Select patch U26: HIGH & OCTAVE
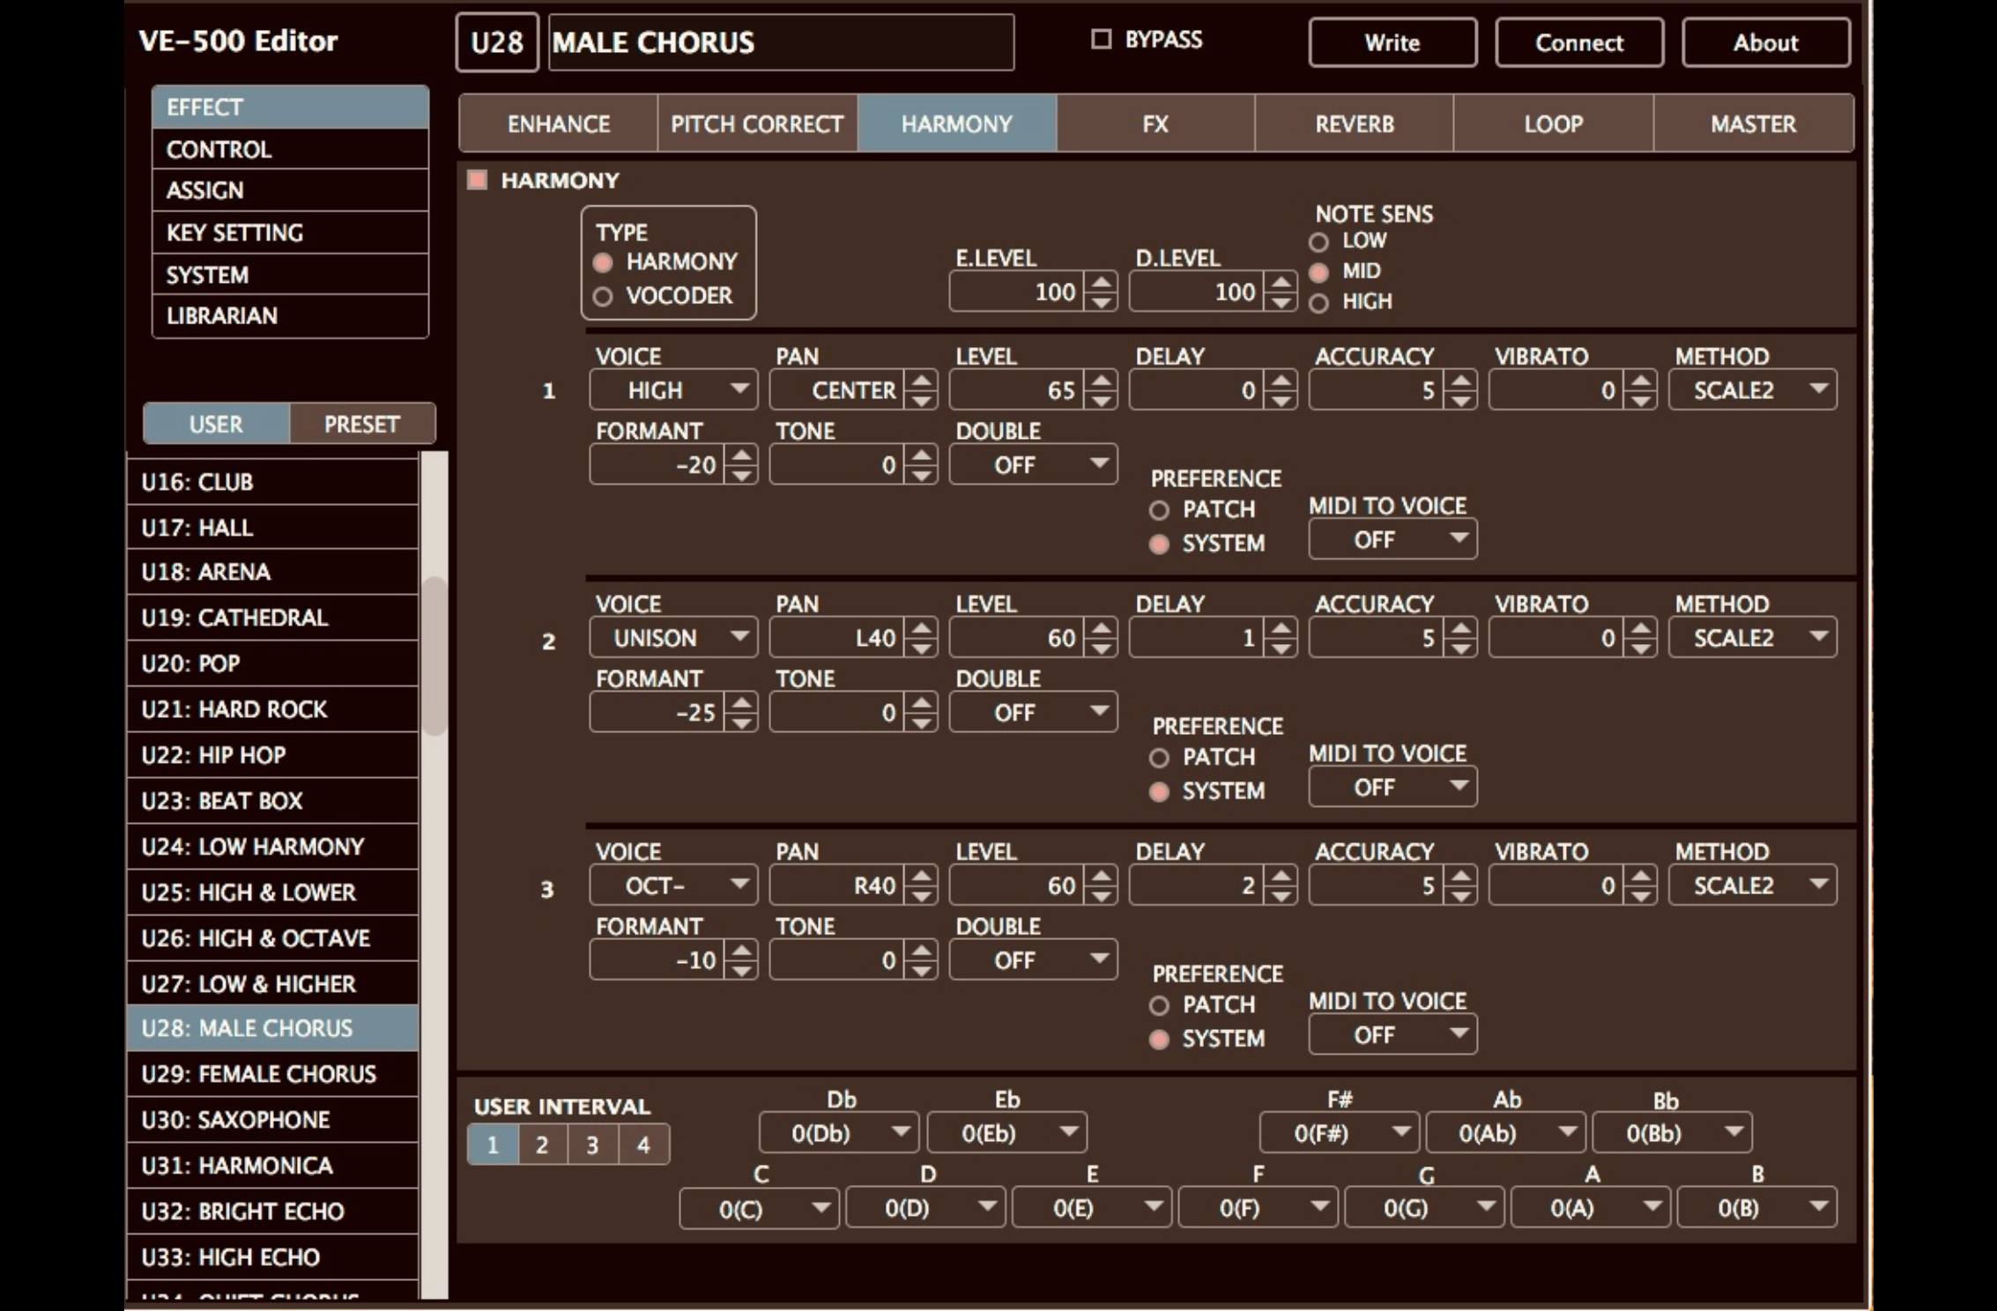The image size is (1997, 1311). 272,938
